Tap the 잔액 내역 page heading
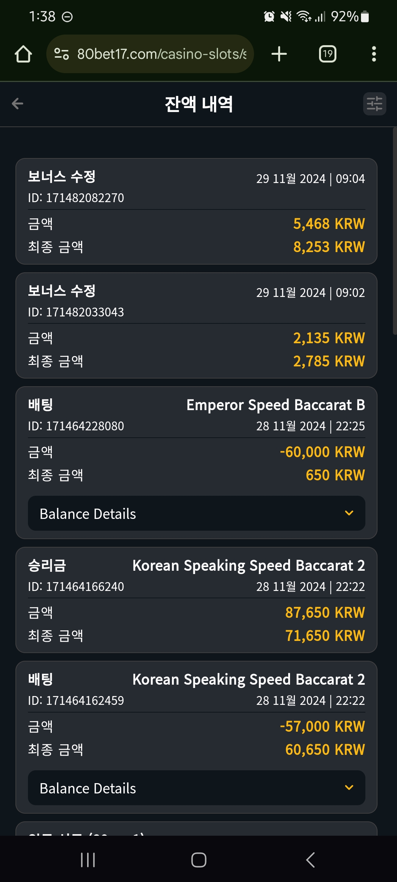This screenshot has height=882, width=397. 199,104
